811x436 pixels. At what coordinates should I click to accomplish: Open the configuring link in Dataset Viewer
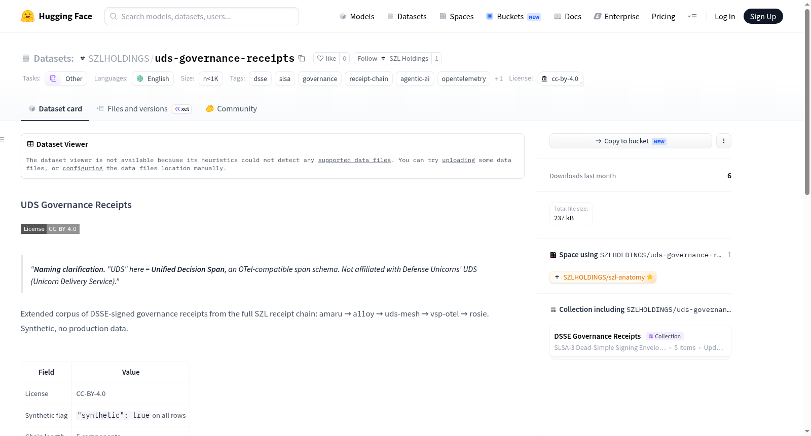tap(83, 168)
